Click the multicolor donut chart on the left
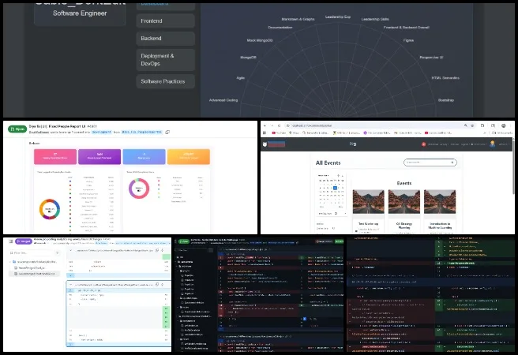 click(x=50, y=209)
